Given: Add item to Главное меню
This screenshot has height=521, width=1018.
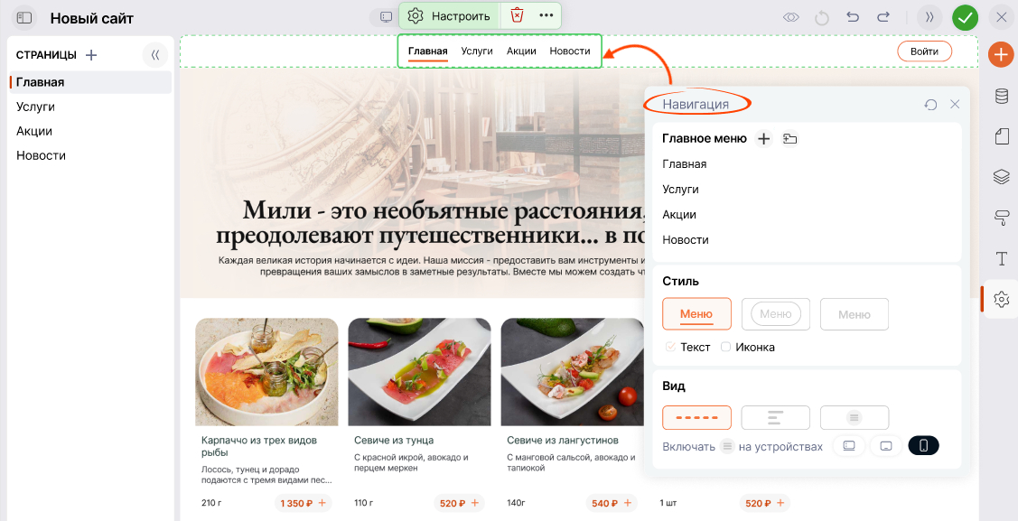Looking at the screenshot, I should tap(763, 138).
